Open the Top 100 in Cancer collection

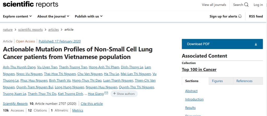coord(199,69)
